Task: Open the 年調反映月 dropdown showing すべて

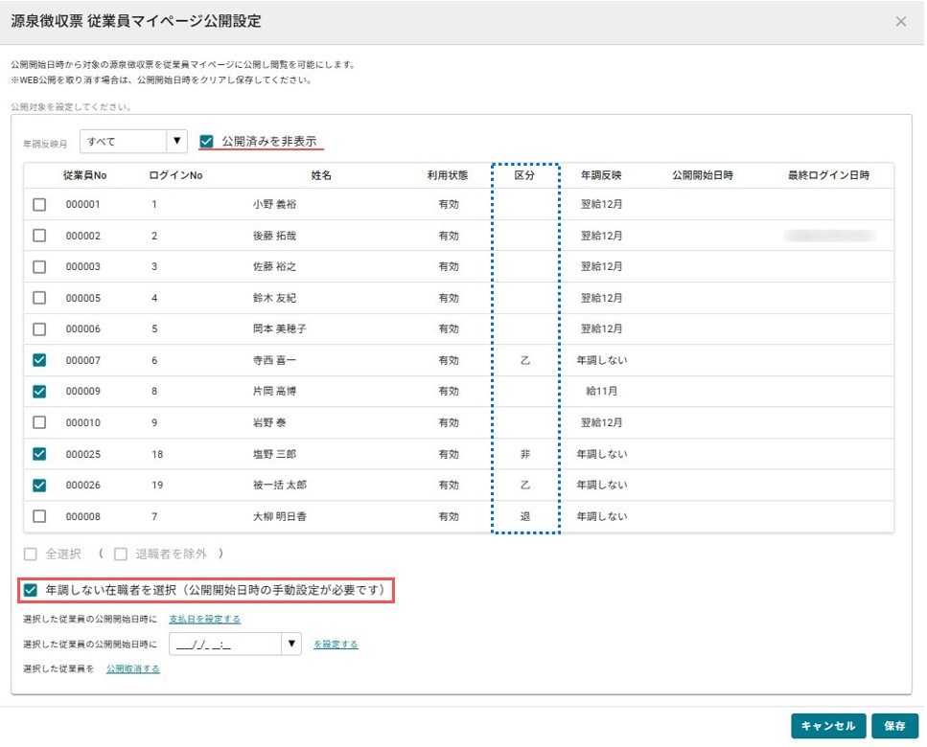Action: [x=133, y=141]
